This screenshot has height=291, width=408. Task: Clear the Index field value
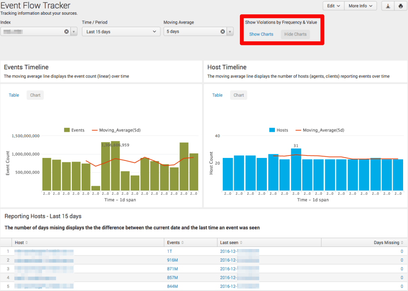click(x=67, y=31)
